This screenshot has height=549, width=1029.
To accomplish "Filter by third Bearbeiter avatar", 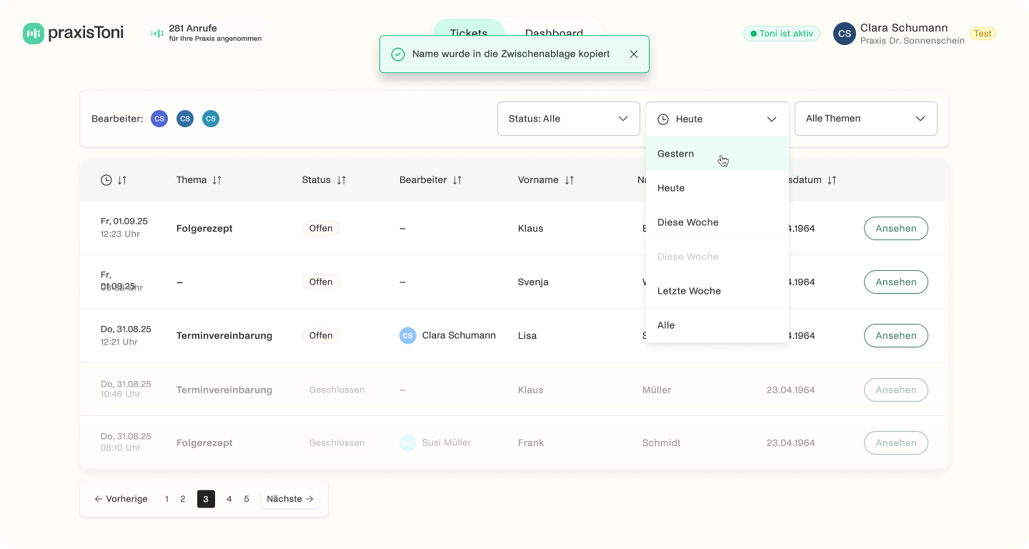I will coord(210,119).
